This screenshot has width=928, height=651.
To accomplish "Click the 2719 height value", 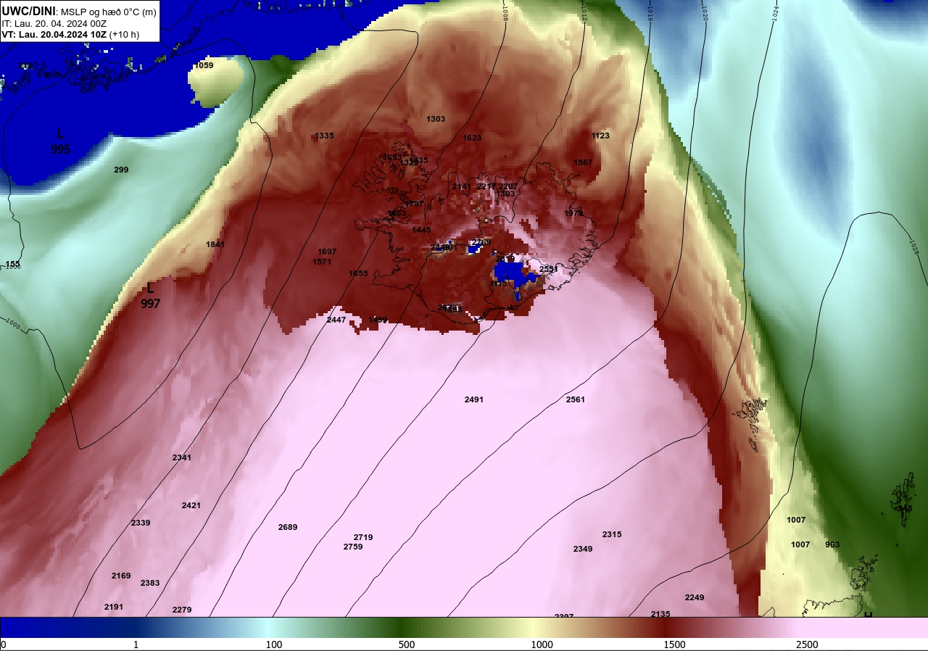I will 363,537.
